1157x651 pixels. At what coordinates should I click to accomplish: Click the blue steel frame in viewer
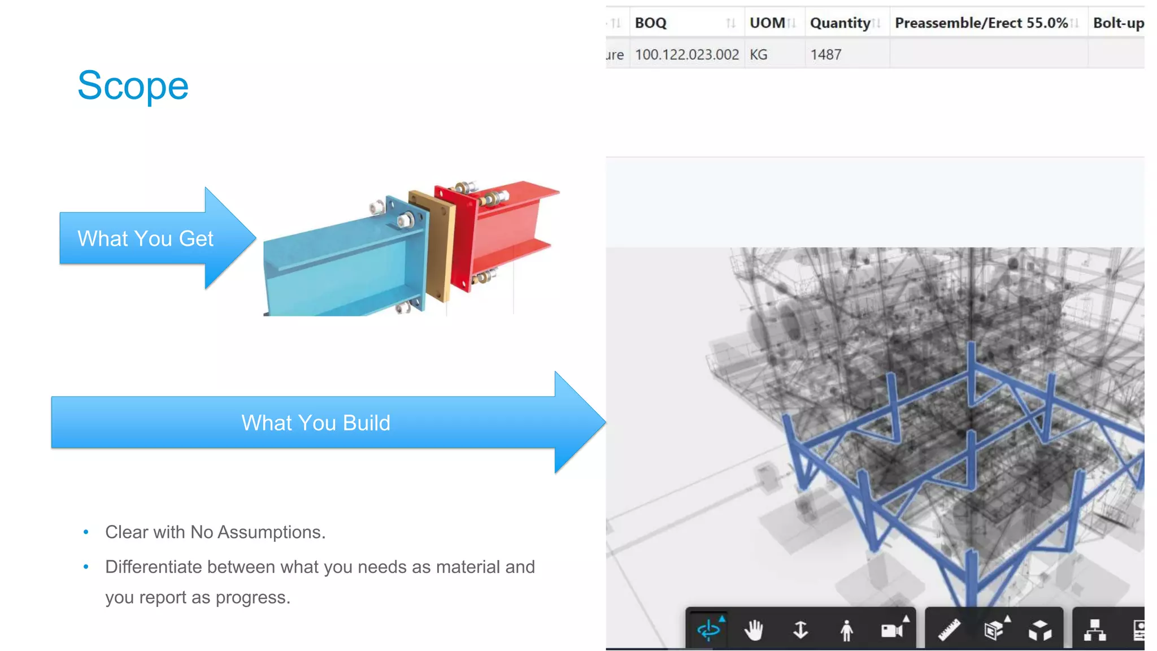coord(972,375)
